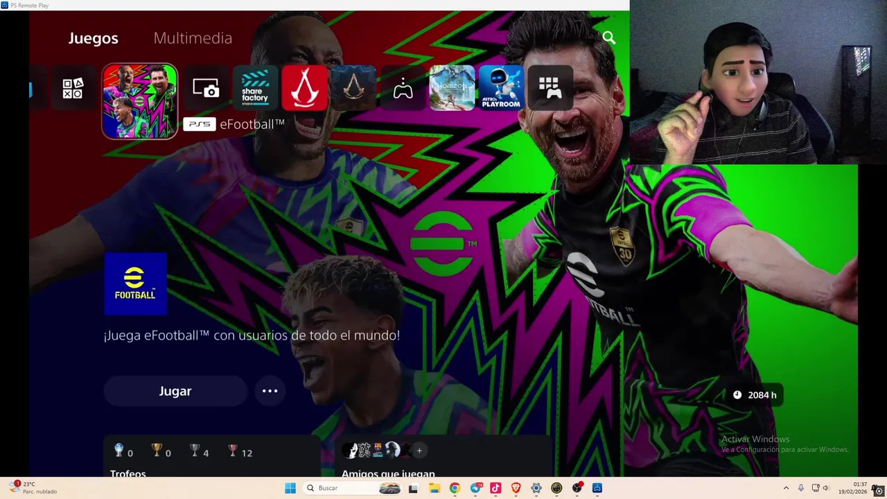Open the Horizon game tile
Viewport: 887px width, 499px height.
coord(452,88)
